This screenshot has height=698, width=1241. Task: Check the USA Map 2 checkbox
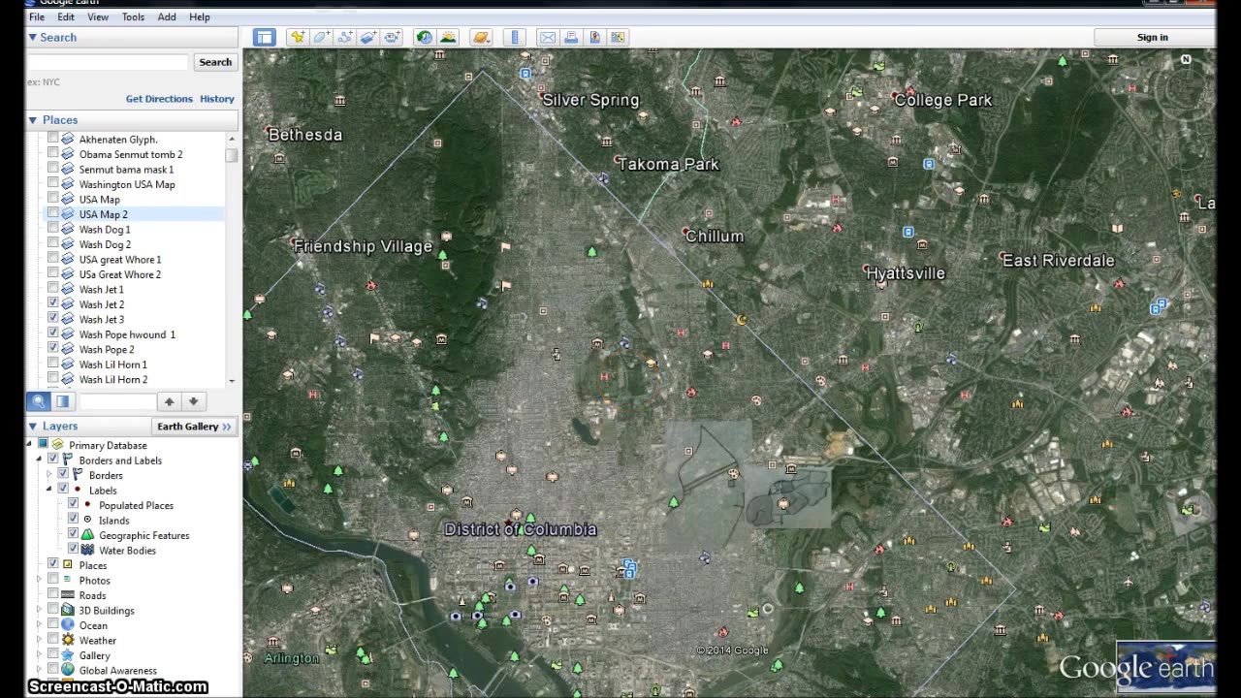click(x=53, y=213)
